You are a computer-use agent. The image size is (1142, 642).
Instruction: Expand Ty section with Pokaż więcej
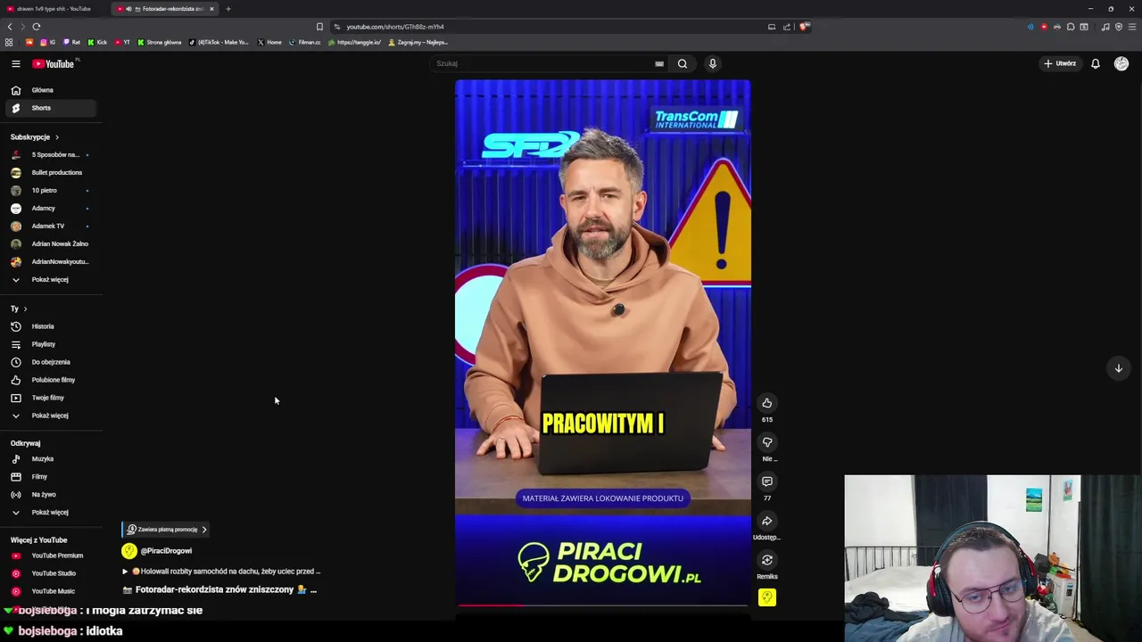pyautogui.click(x=51, y=416)
